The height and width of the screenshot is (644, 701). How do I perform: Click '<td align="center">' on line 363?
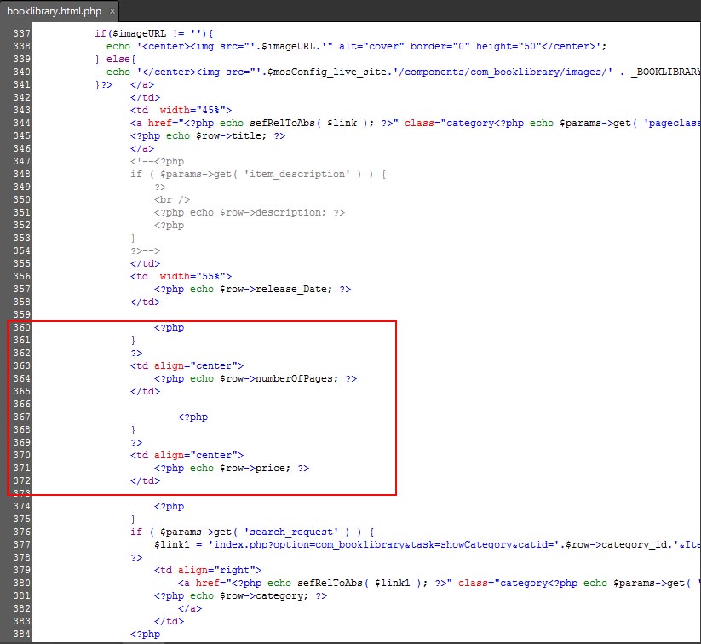(187, 365)
